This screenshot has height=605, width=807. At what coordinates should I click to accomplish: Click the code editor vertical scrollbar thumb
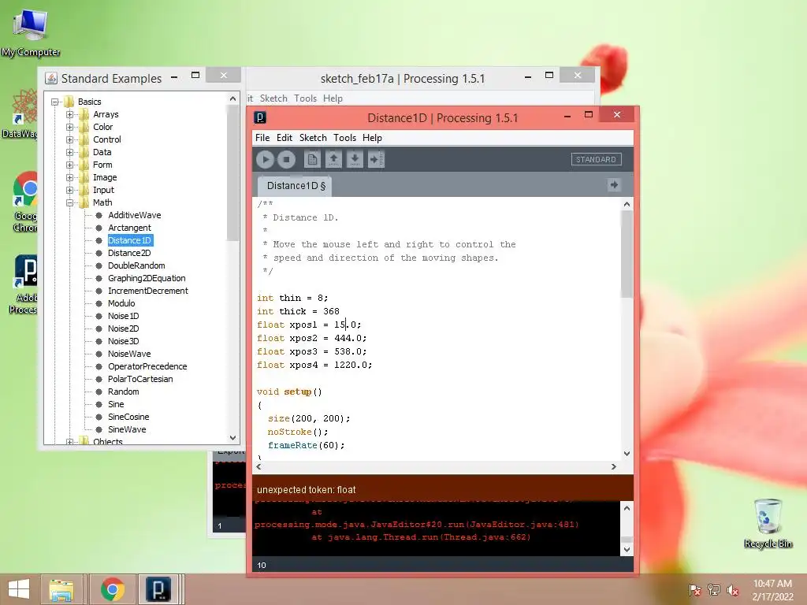(627, 254)
